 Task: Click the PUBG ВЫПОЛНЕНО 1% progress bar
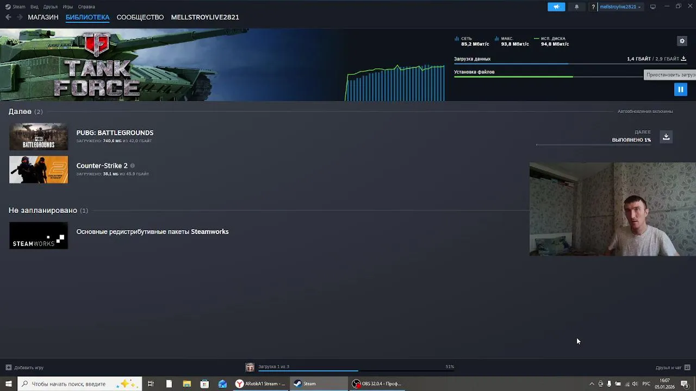pos(593,144)
